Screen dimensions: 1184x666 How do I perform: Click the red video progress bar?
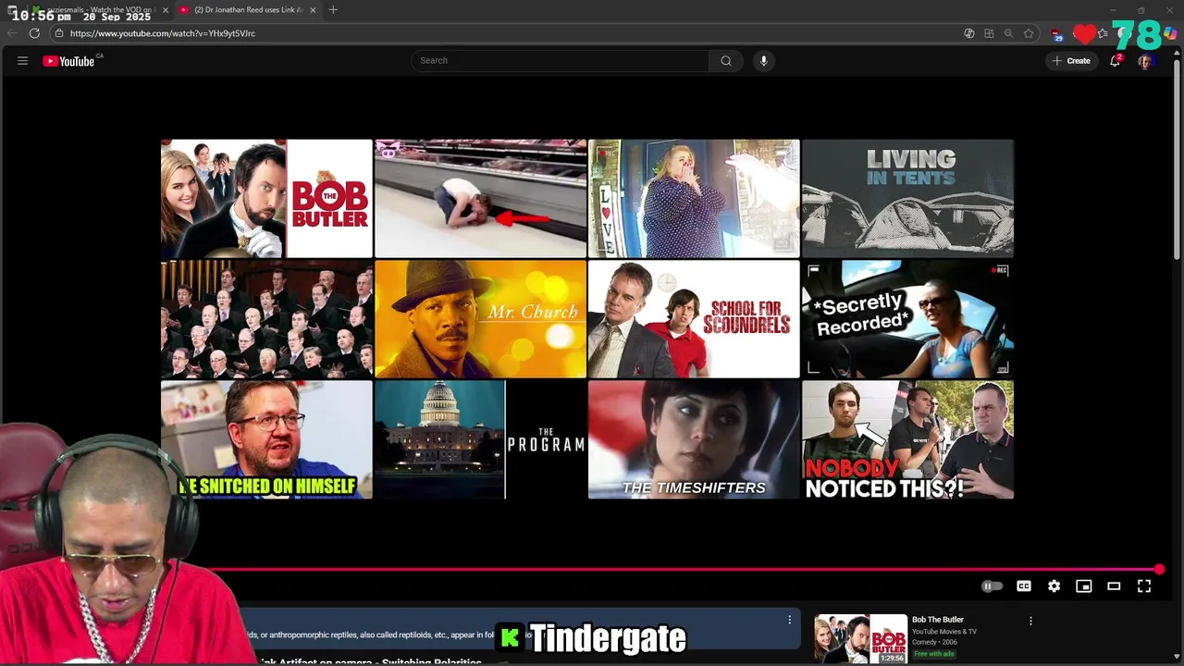[592, 570]
